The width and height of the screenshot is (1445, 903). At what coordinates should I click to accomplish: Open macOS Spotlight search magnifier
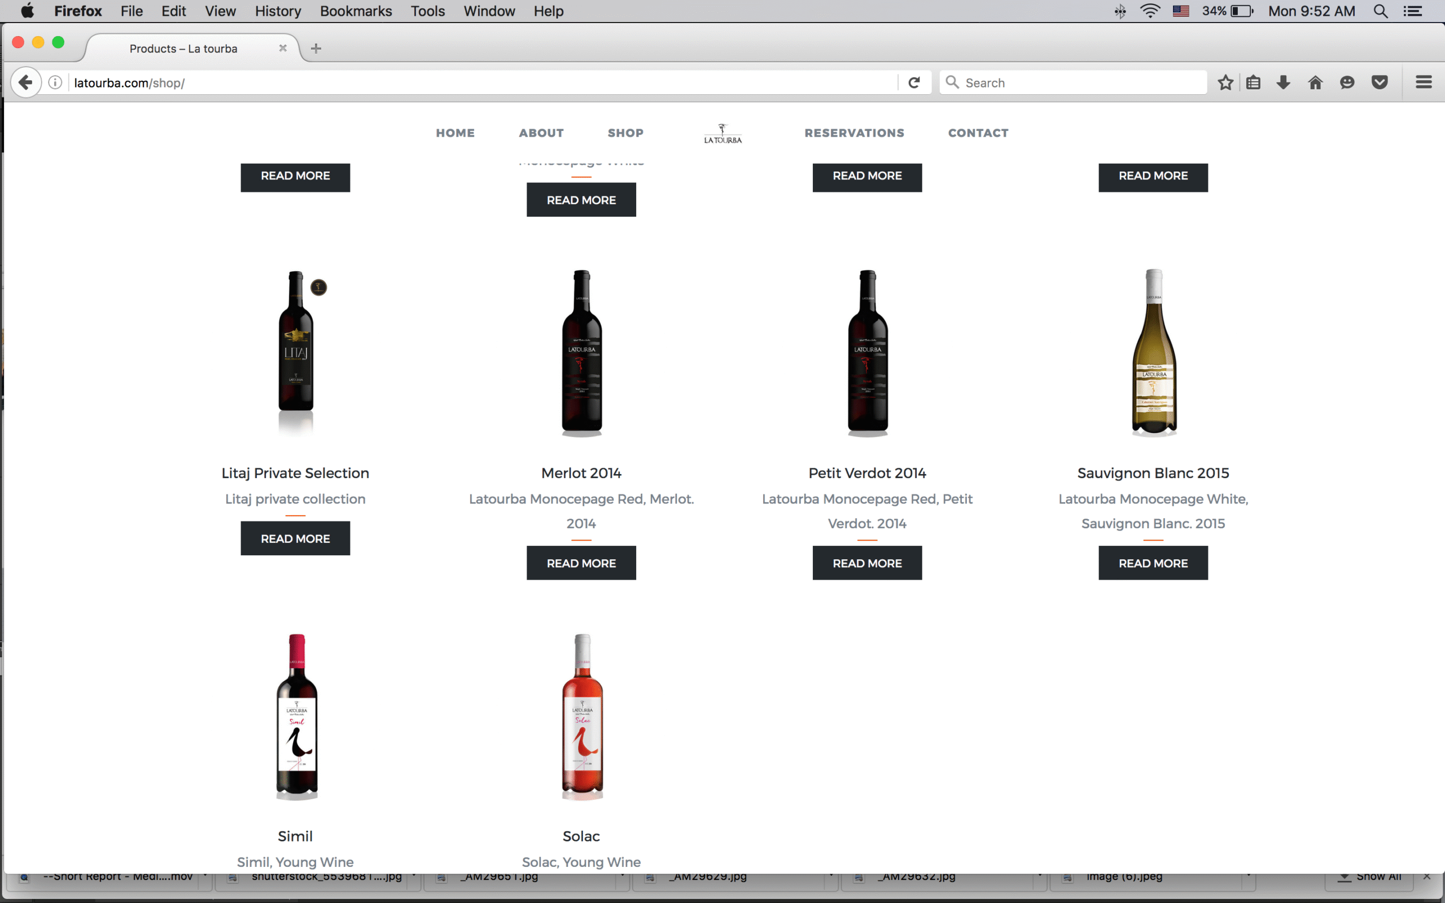pos(1380,11)
